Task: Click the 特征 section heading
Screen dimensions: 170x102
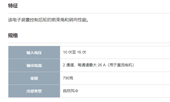Action: click(x=13, y=6)
